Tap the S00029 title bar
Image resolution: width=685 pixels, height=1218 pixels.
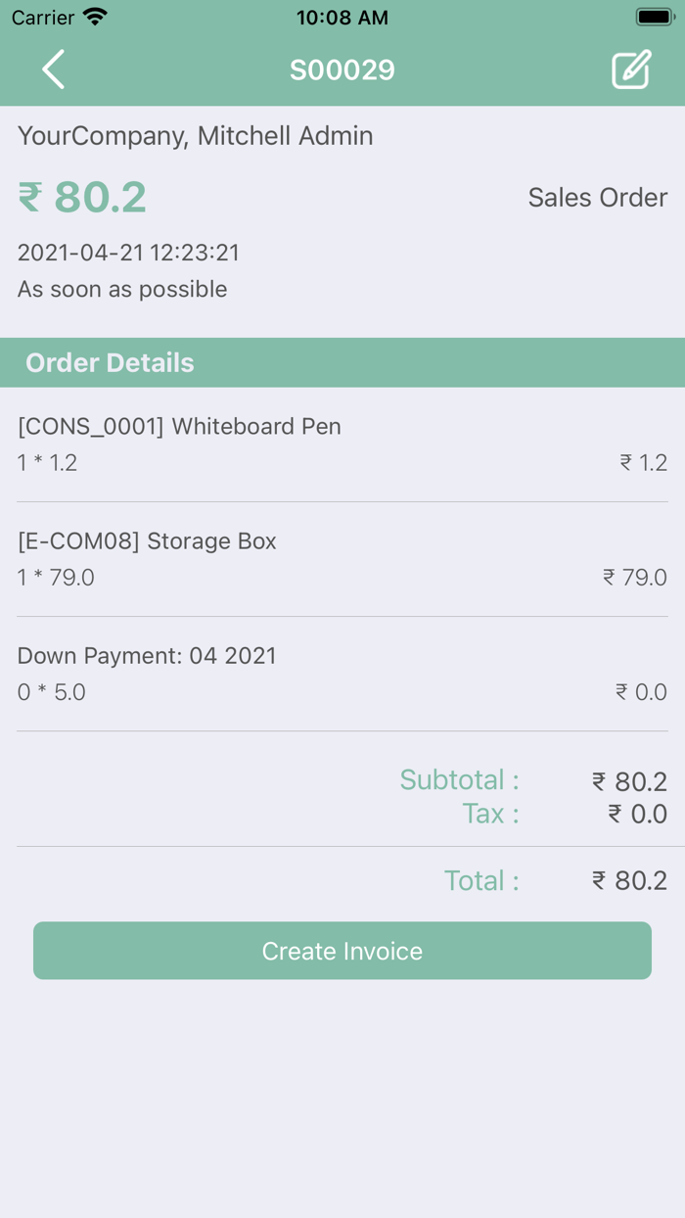point(342,70)
